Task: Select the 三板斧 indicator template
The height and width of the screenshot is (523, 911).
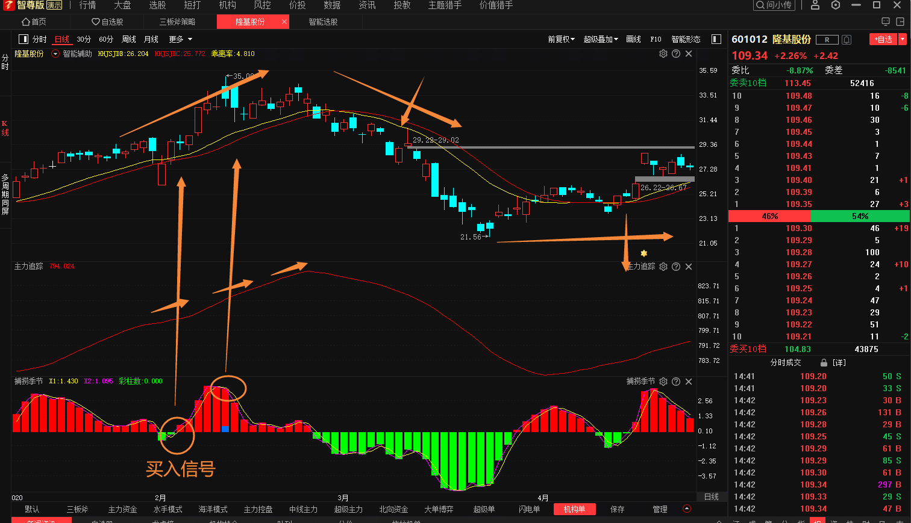Action: pyautogui.click(x=78, y=509)
